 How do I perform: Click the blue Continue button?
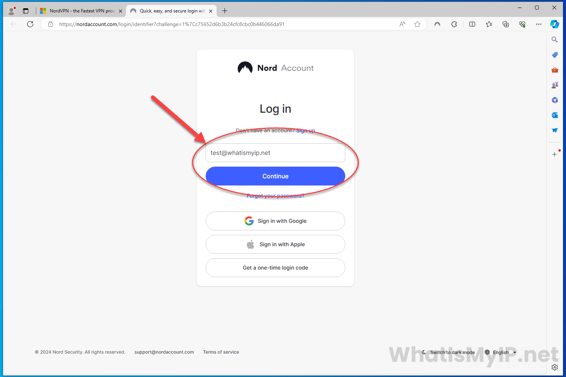coord(275,176)
